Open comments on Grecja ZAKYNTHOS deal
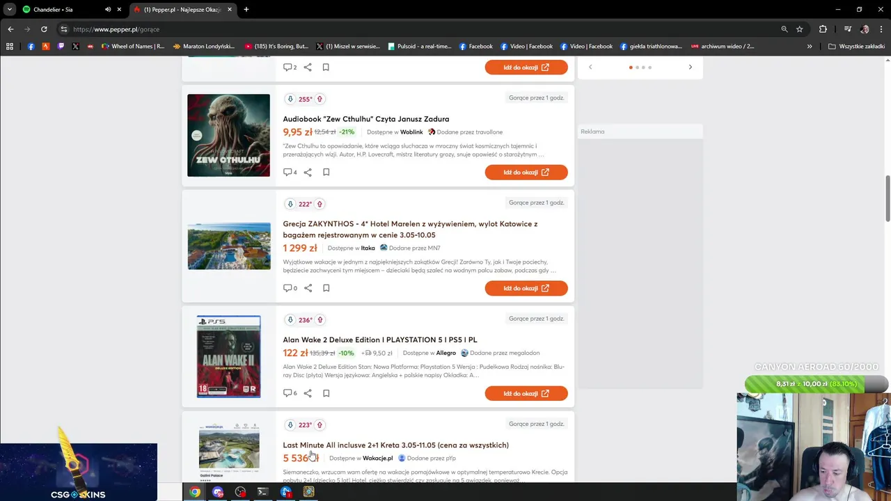 [290, 288]
